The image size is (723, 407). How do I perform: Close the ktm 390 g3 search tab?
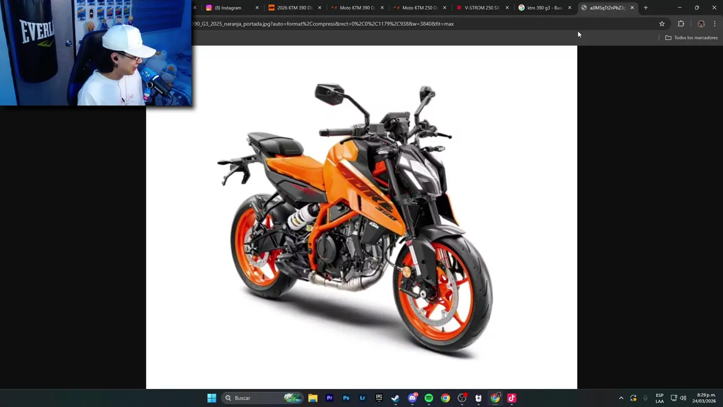pos(569,8)
